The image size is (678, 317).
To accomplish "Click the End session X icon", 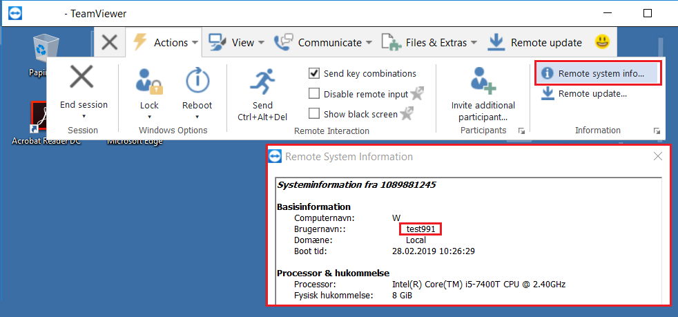I will (x=81, y=77).
